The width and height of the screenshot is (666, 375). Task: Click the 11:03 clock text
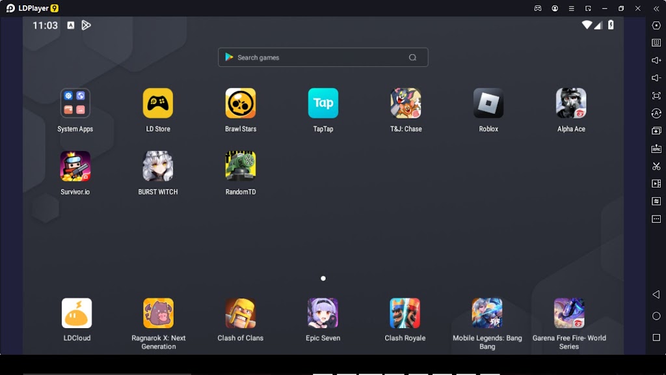pyautogui.click(x=45, y=25)
